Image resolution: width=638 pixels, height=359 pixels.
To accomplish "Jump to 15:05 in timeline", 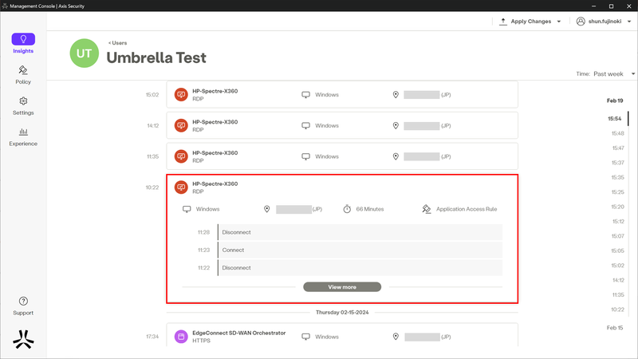I will pyautogui.click(x=617, y=251).
